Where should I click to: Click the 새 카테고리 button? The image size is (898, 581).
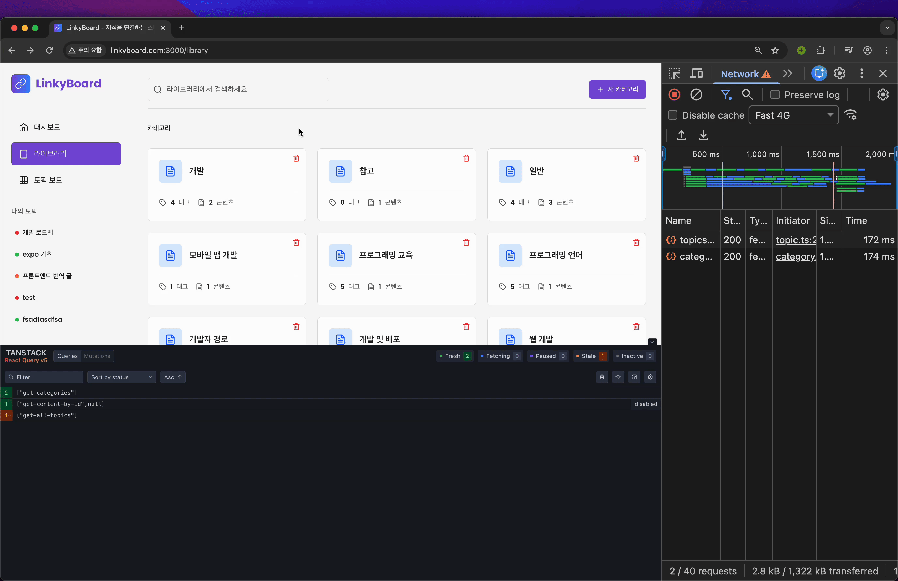point(617,89)
